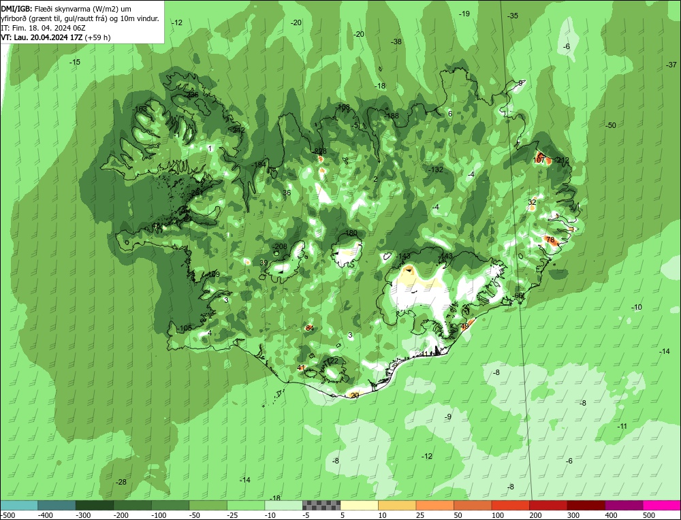The image size is (681, 520).
Task: Click the -300 legend label
Action: tap(83, 515)
